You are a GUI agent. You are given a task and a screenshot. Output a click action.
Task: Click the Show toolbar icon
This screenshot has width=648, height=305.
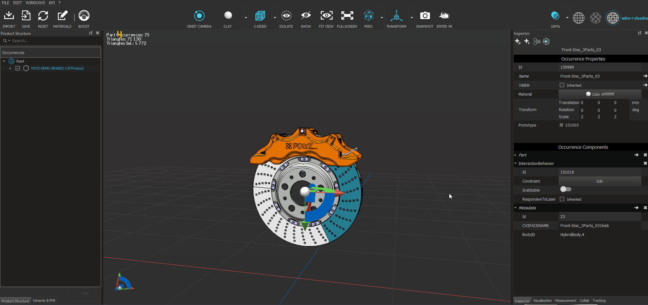tap(306, 15)
